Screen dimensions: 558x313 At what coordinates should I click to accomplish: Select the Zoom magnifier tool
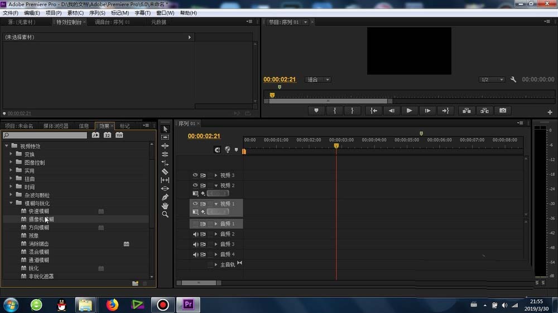(165, 214)
